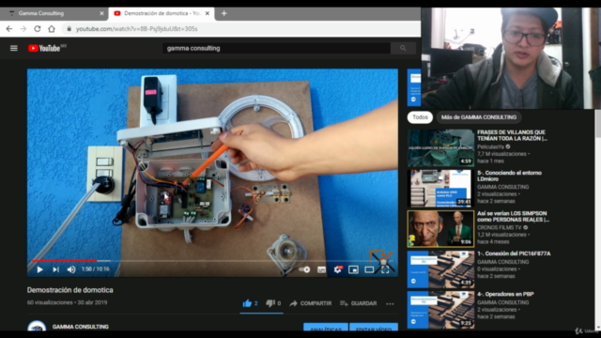Screen dimensions: 601x338
Task: Open the CRONOS FILMS TV channel name
Action: click(500, 227)
